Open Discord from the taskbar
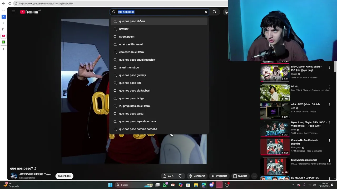This screenshot has height=189, width=337. [211, 185]
